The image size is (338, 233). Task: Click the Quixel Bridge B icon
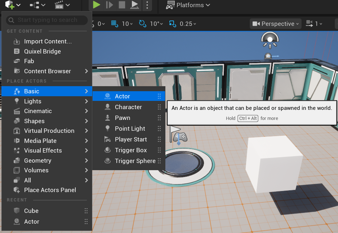(17, 51)
